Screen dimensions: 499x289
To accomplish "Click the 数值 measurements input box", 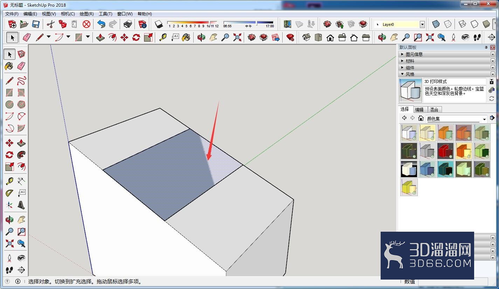I will coord(453,281).
